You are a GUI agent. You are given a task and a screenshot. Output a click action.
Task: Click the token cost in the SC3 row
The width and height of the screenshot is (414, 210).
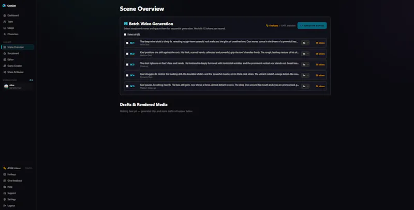[x=320, y=64]
